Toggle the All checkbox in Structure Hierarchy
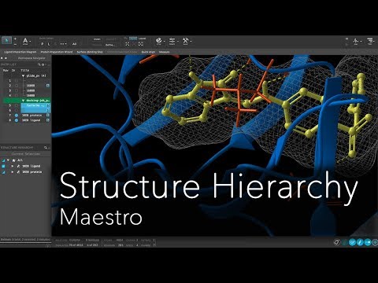 tap(3, 160)
